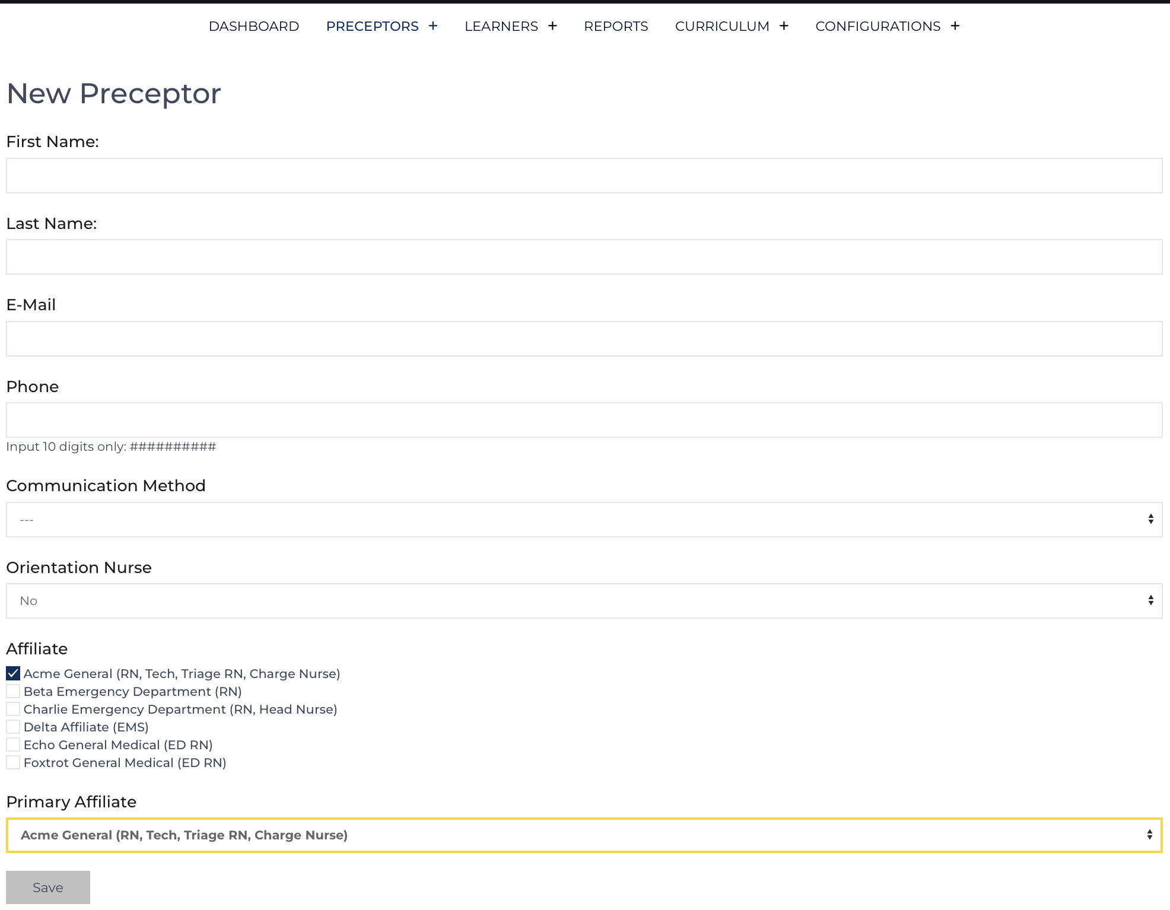
Task: Check the Beta Emergency Department checkbox
Action: coord(13,691)
